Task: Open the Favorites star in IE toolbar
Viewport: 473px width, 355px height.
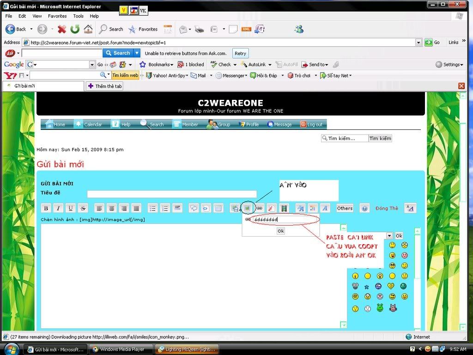Action: click(143, 29)
